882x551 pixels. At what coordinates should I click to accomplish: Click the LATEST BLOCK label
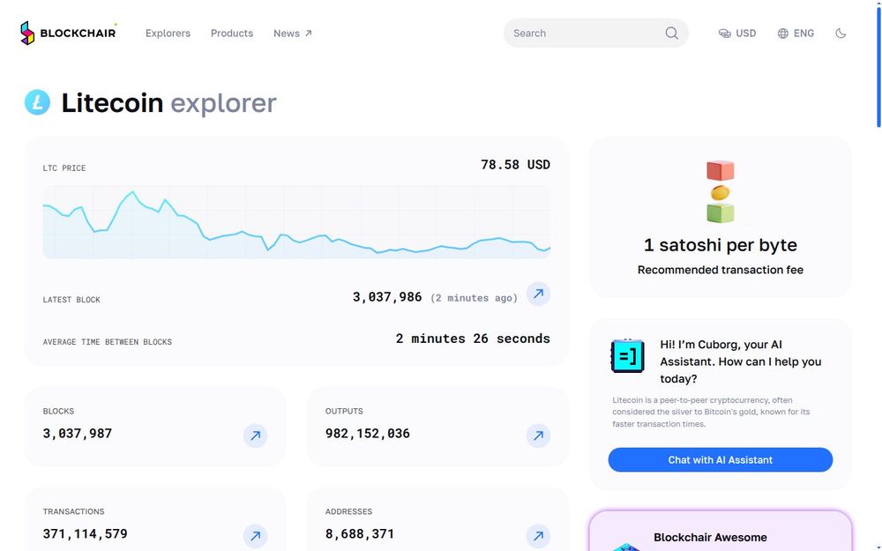[71, 301]
